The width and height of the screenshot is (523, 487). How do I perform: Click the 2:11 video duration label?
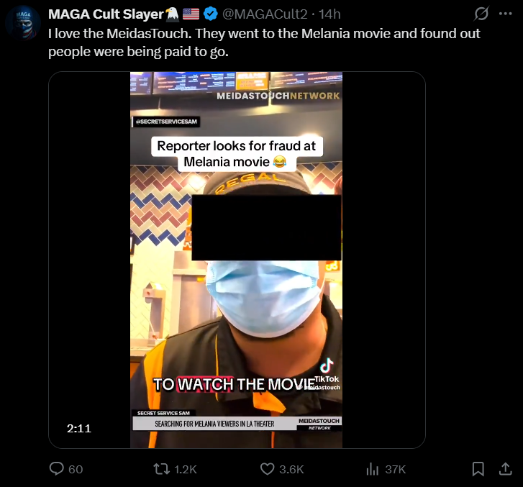click(78, 428)
